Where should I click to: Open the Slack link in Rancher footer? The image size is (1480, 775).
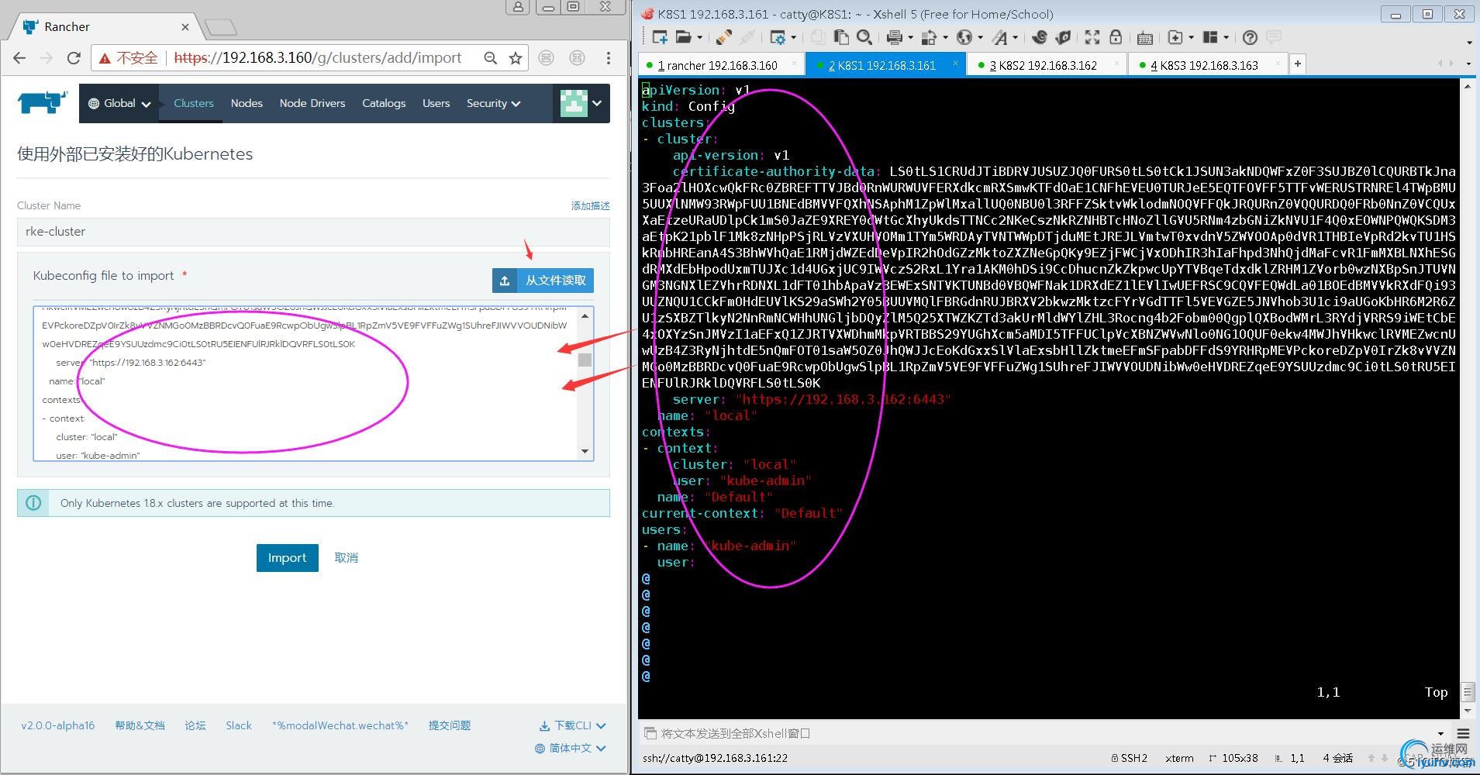click(x=239, y=725)
